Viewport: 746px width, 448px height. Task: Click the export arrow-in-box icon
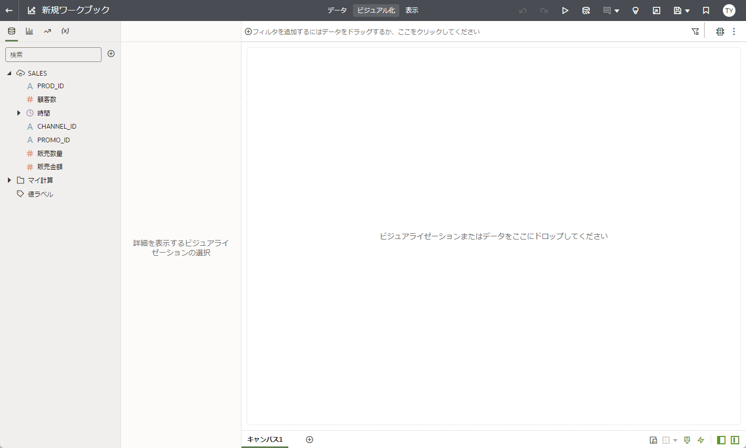(657, 11)
